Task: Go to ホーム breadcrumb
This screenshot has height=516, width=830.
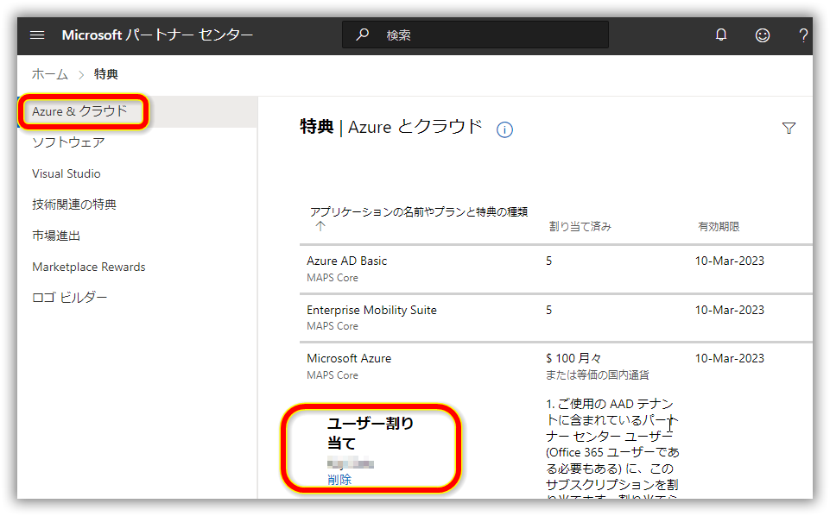Action: click(50, 74)
